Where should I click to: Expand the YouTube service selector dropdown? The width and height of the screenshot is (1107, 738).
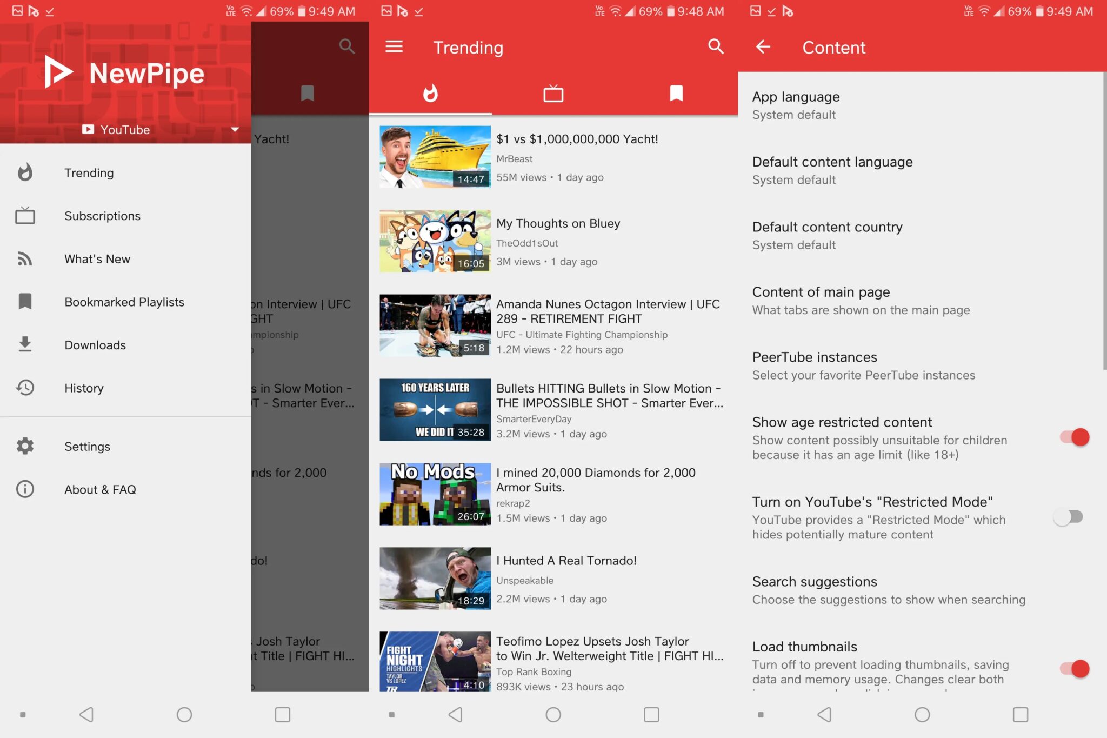tap(235, 129)
